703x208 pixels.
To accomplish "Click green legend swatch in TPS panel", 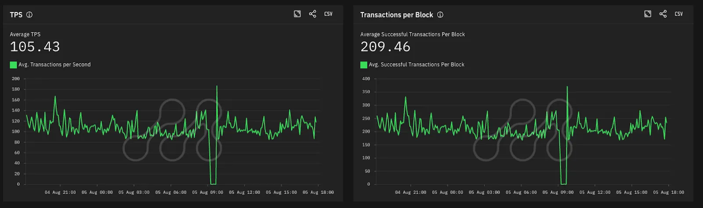I will (x=13, y=65).
